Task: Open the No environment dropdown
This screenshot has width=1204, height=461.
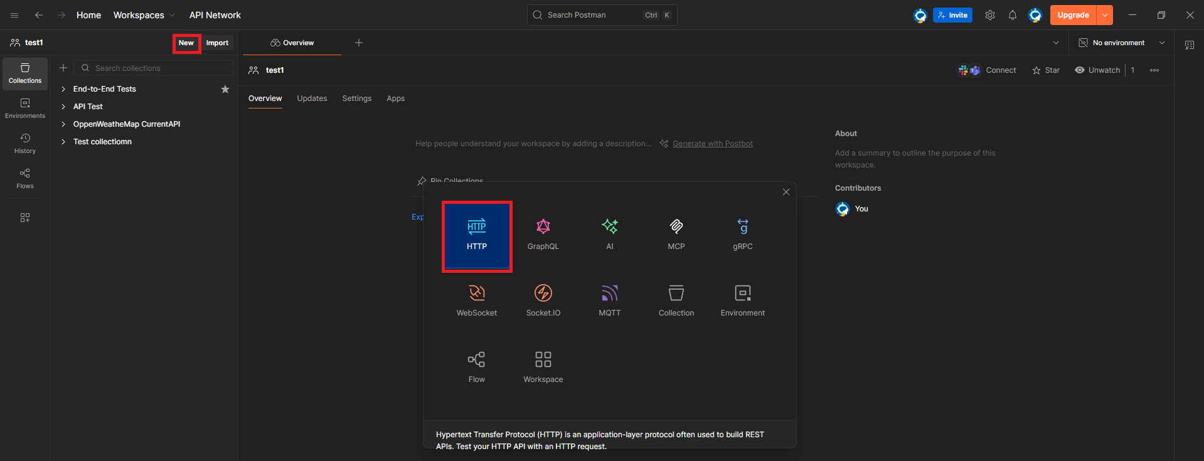Action: pyautogui.click(x=1121, y=43)
